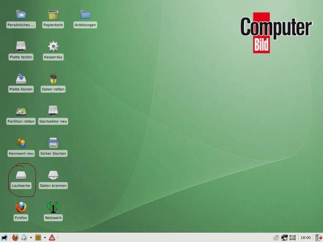This screenshot has height=242, width=323.
Task: Launch the Kaspersky gear icon
Action: pyautogui.click(x=53, y=46)
